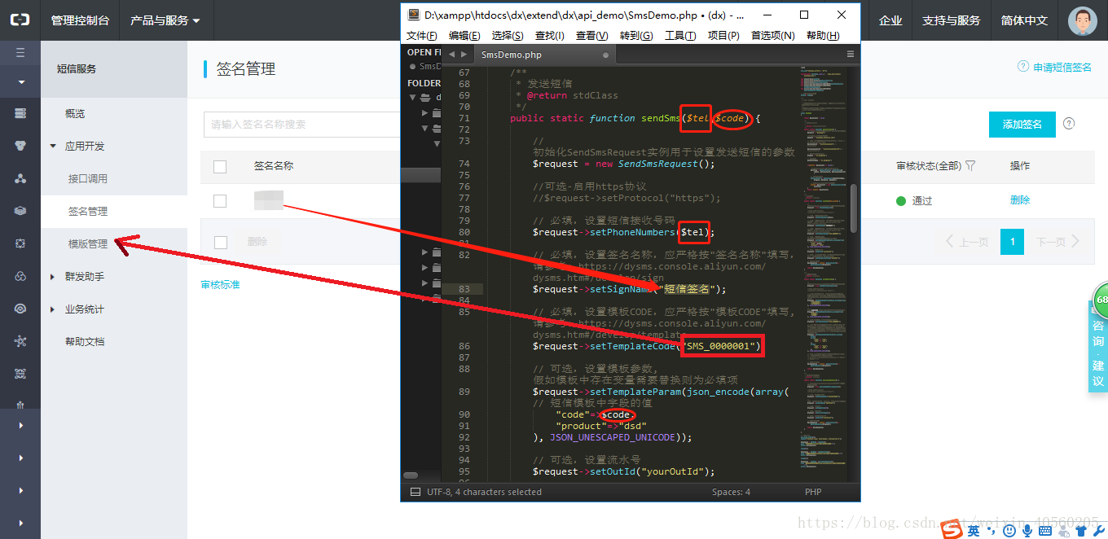
Task: Click the Aliyun logo in the console header
Action: tap(20, 20)
